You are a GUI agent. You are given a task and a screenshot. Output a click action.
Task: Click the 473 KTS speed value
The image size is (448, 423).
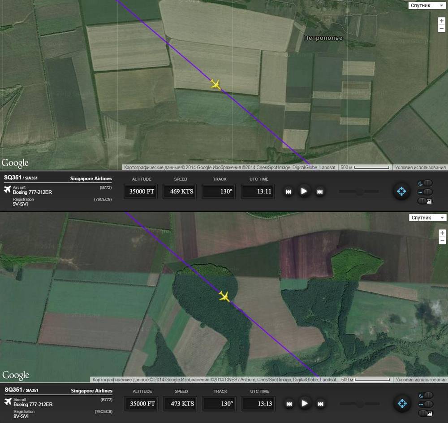pos(182,404)
